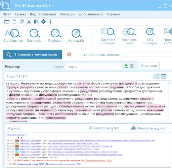The height and width of the screenshot is (168, 172).
Task: Click the scissors cut icon
Action: [29, 22]
